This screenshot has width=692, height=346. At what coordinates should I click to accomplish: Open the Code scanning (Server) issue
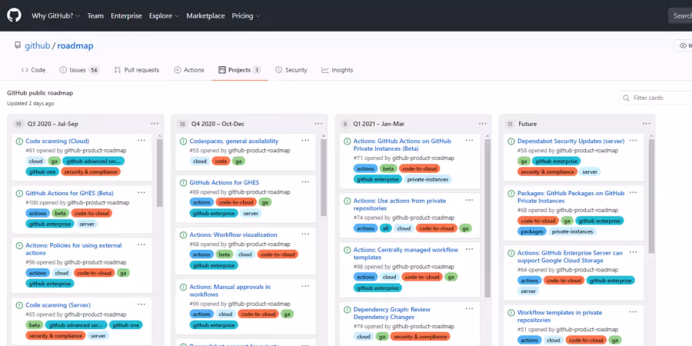click(58, 305)
